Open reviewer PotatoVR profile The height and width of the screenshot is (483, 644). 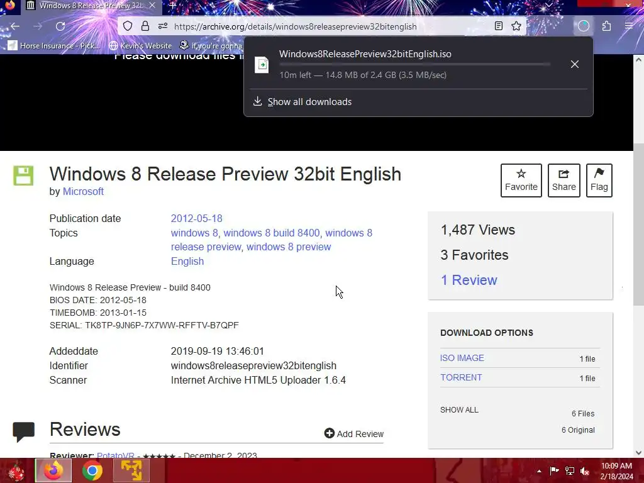click(x=116, y=455)
